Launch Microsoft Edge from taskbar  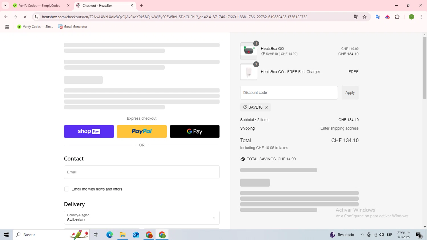pos(110,235)
